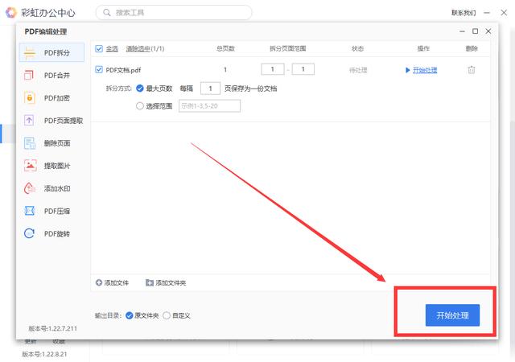
Task: Click the 开始处理 link in file row
Action: (x=425, y=70)
